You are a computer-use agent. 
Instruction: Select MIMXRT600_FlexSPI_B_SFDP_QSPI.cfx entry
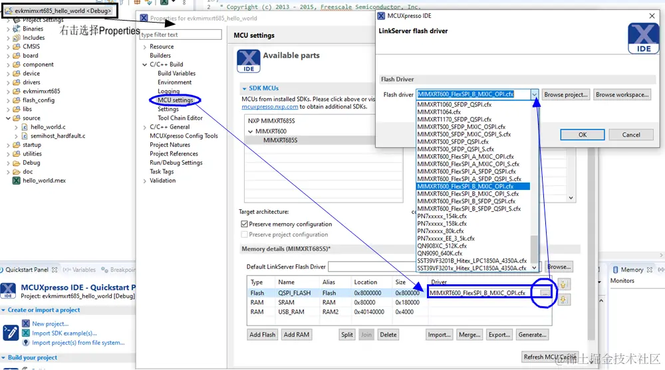pyautogui.click(x=466, y=201)
